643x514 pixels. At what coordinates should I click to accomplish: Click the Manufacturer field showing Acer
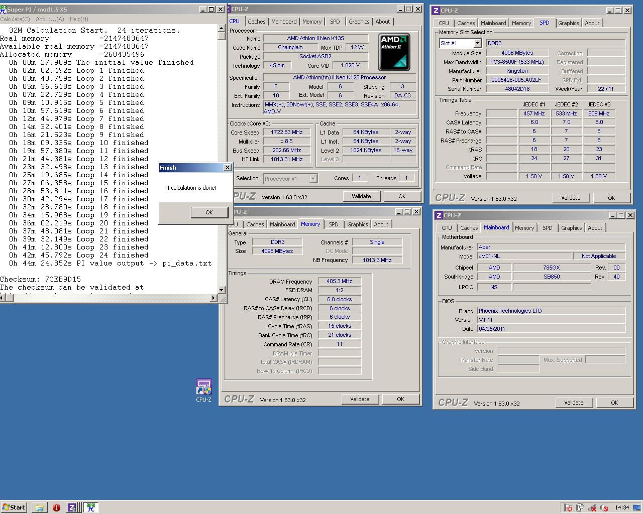[551, 247]
